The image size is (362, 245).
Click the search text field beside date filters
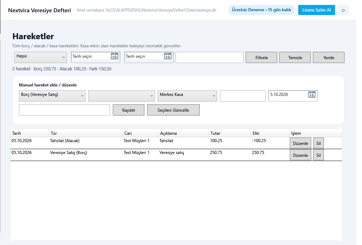(210, 57)
